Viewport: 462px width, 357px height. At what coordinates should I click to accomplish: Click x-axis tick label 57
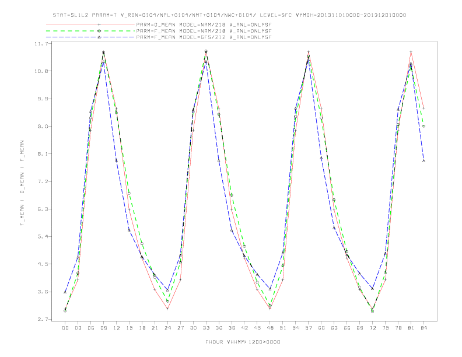tap(309, 328)
